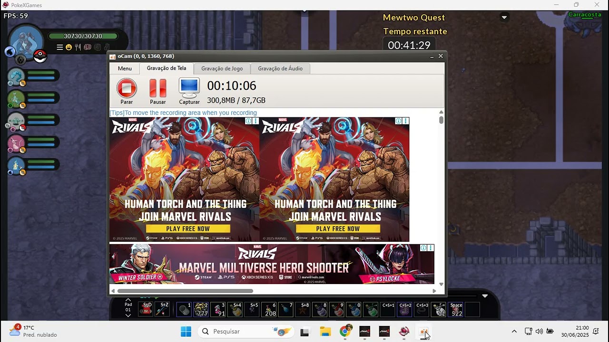Use hotbar slot 0 blue potion

click(x=354, y=309)
